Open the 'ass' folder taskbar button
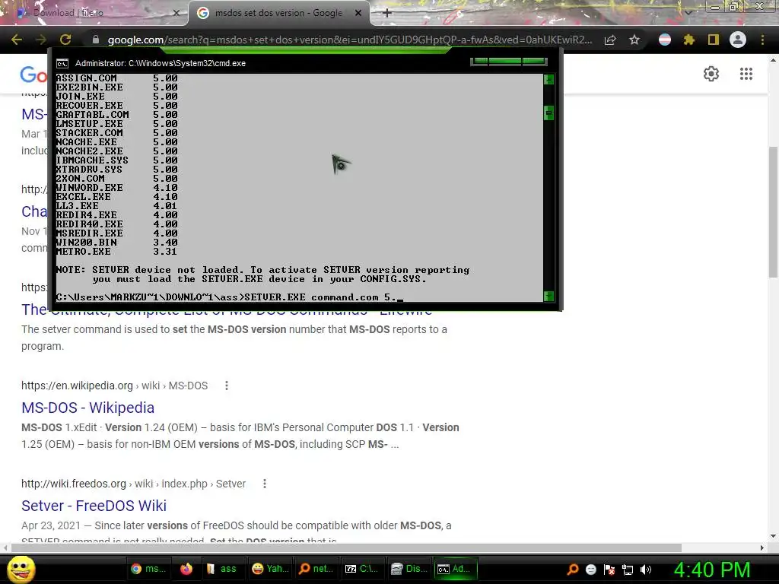Image resolution: width=779 pixels, height=584 pixels. (222, 569)
